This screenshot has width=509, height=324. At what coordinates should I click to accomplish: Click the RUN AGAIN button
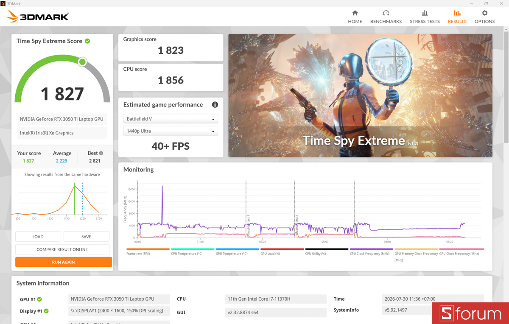[64, 262]
